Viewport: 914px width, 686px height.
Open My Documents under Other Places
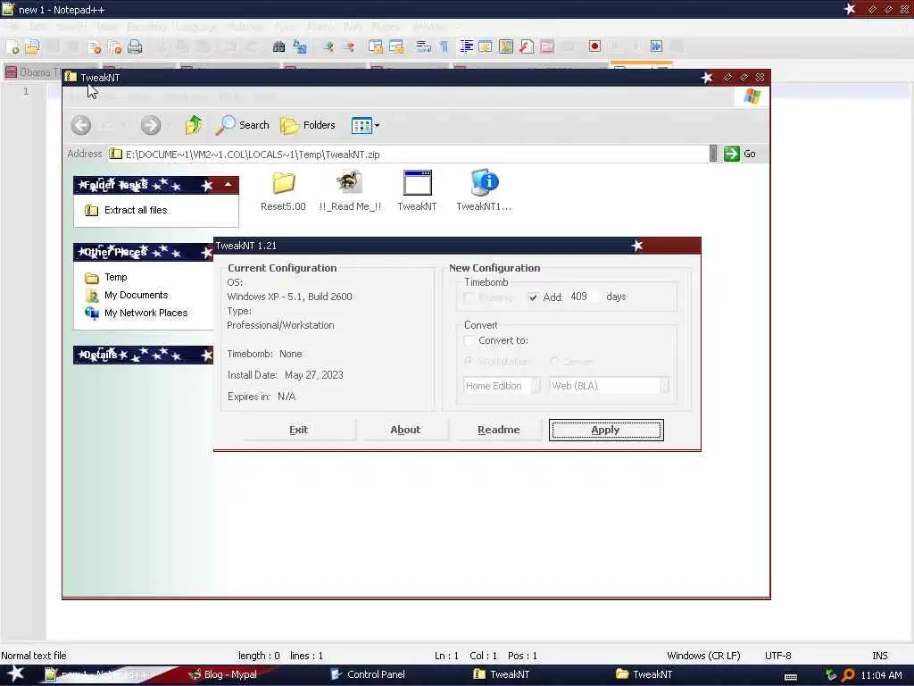tap(136, 295)
